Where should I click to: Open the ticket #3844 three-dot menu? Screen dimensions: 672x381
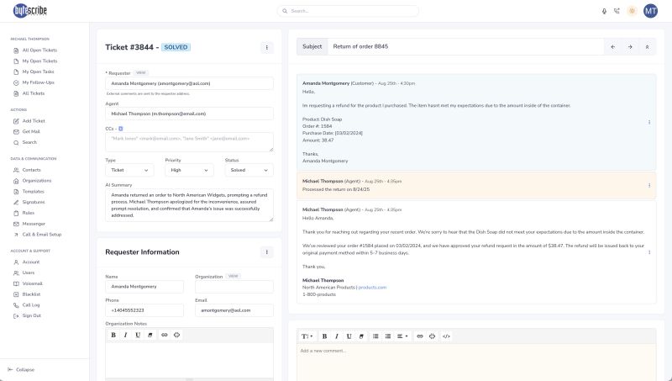point(267,48)
